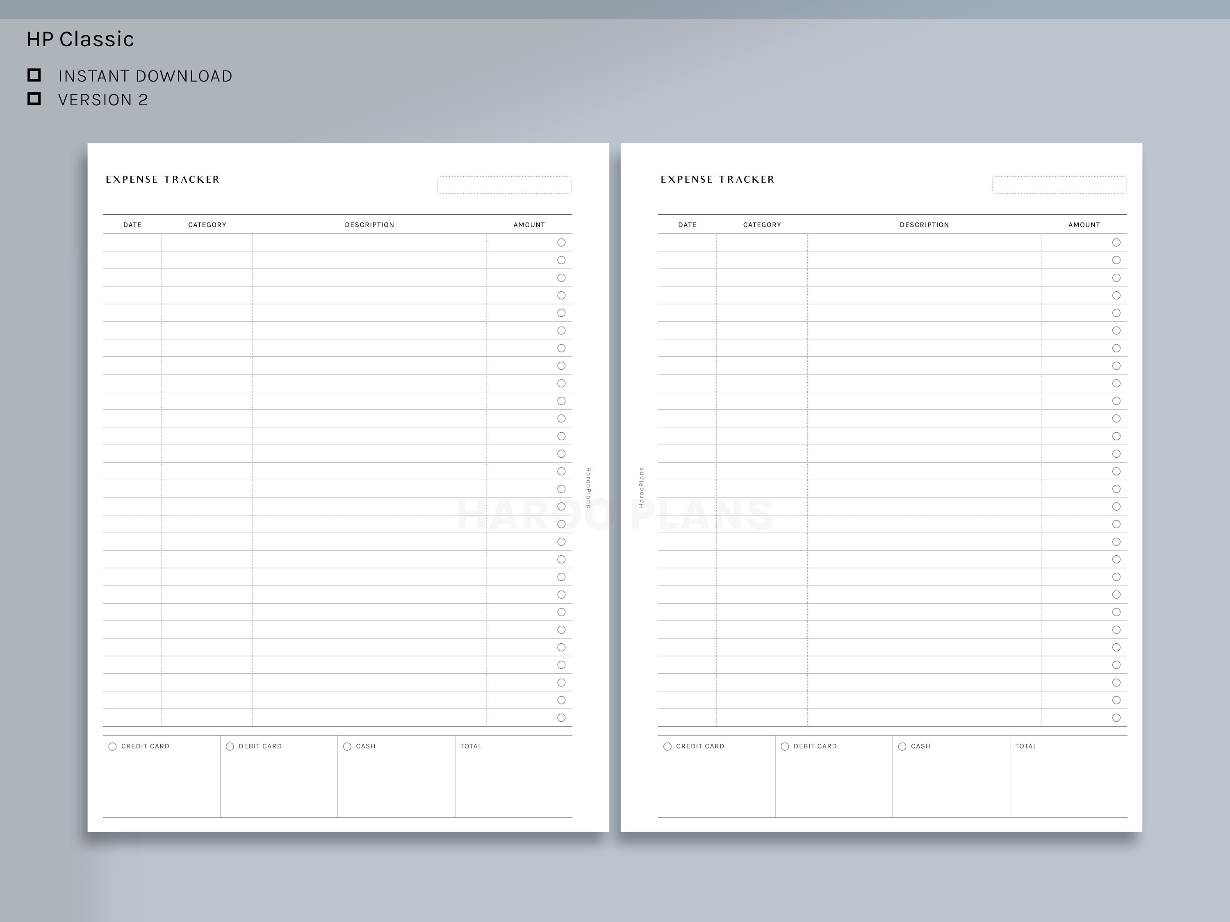
Task: Select CASH circle on right page
Action: tap(902, 746)
